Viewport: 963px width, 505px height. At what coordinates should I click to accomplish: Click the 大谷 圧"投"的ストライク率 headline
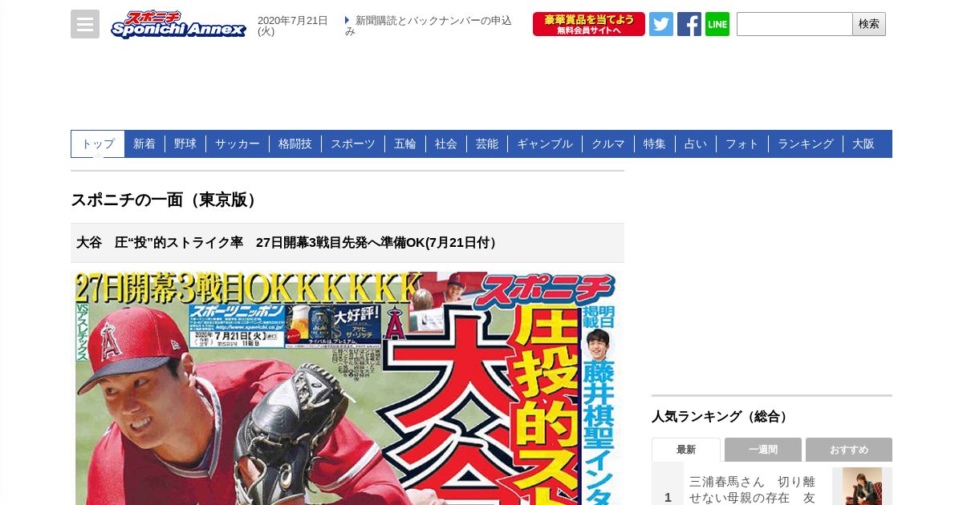point(288,242)
